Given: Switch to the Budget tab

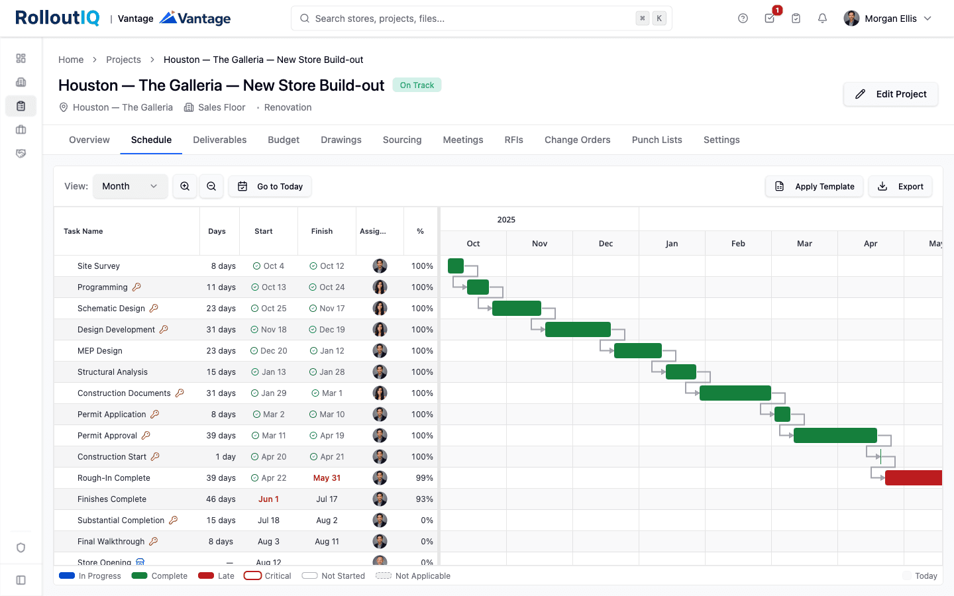Looking at the screenshot, I should (x=284, y=140).
